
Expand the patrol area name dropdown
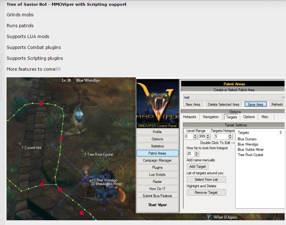click(283, 97)
